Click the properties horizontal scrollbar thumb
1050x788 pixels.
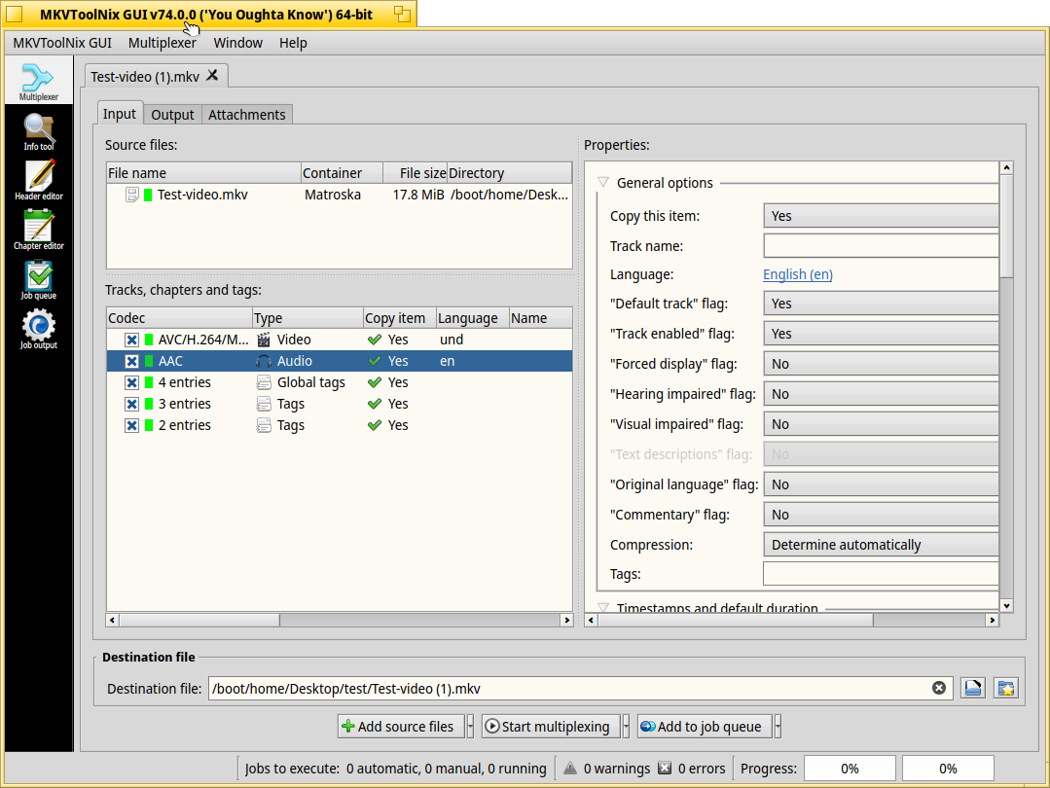point(736,620)
